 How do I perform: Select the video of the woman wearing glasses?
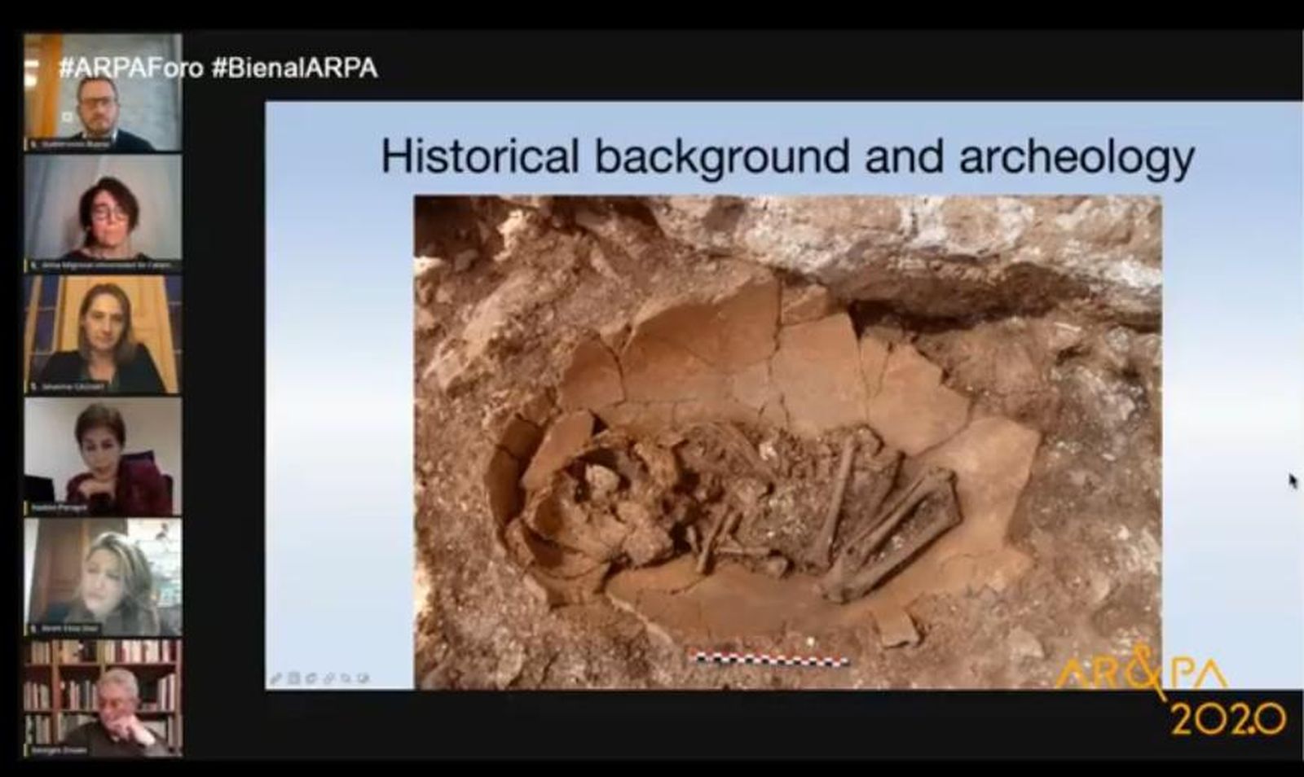(104, 210)
